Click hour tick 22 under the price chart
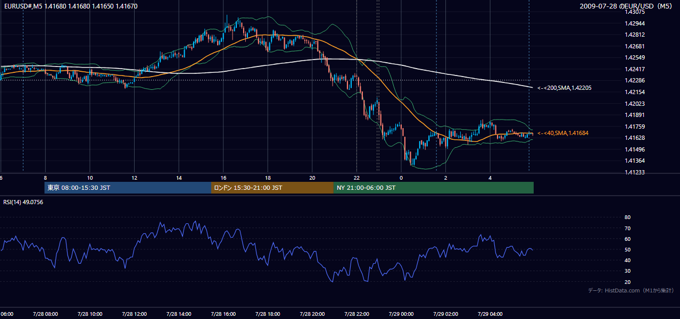The width and height of the screenshot is (680, 319). pos(357,178)
